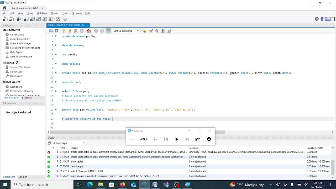This screenshot has width=336, height=189.
Task: Click Create new table icon
Action: [x=33, y=19]
